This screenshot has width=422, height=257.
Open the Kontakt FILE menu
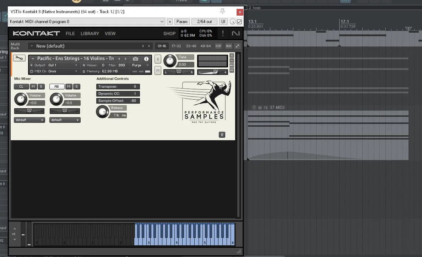70,34
